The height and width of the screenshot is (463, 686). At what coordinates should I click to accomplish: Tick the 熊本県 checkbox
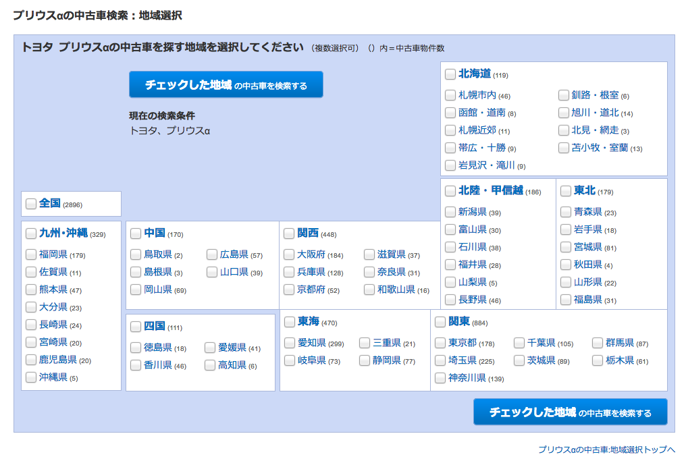point(30,290)
